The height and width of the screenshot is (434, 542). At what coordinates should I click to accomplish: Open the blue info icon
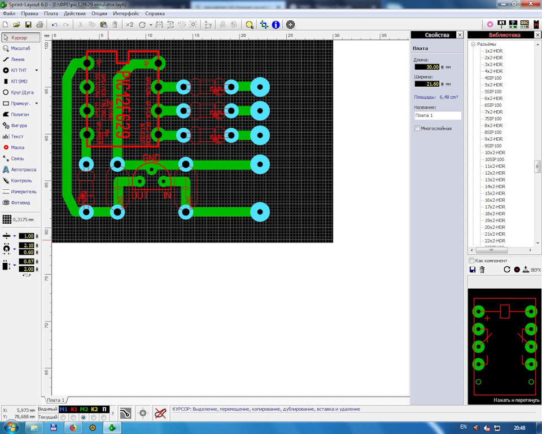pos(276,24)
